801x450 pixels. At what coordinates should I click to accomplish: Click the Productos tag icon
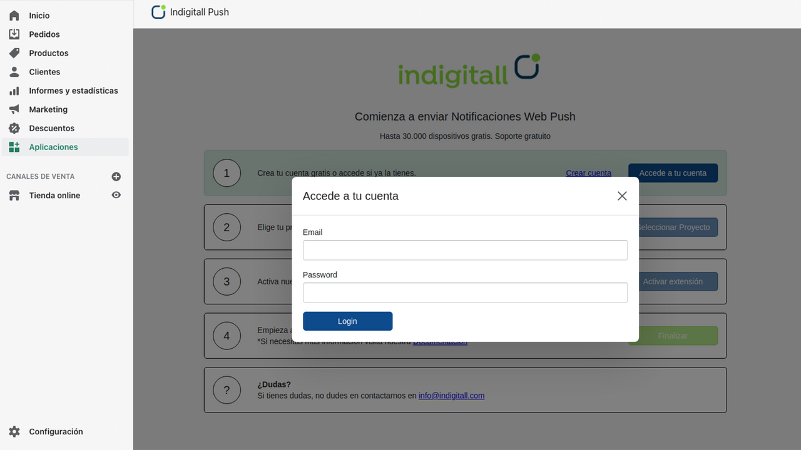(14, 53)
